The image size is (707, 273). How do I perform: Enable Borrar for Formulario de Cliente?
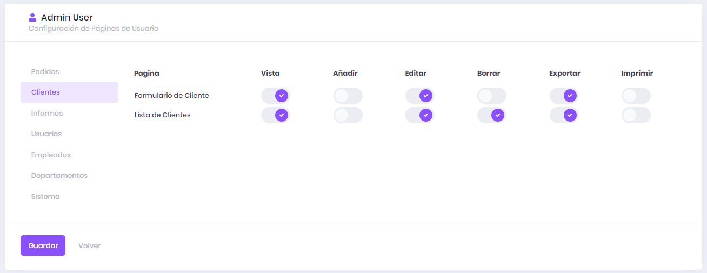coord(491,96)
